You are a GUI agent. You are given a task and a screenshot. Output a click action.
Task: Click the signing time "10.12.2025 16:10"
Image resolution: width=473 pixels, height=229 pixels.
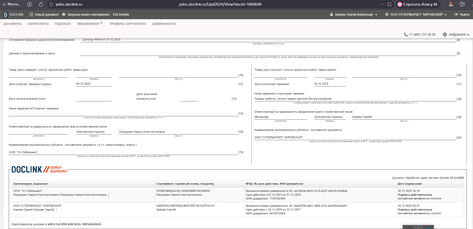(409, 191)
